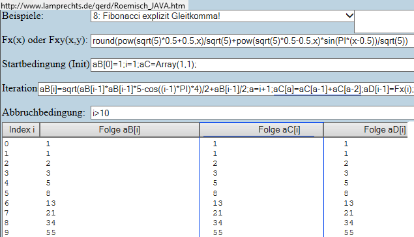The image size is (414, 237).
Task: Click the Iteration formula input field
Action: point(226,89)
